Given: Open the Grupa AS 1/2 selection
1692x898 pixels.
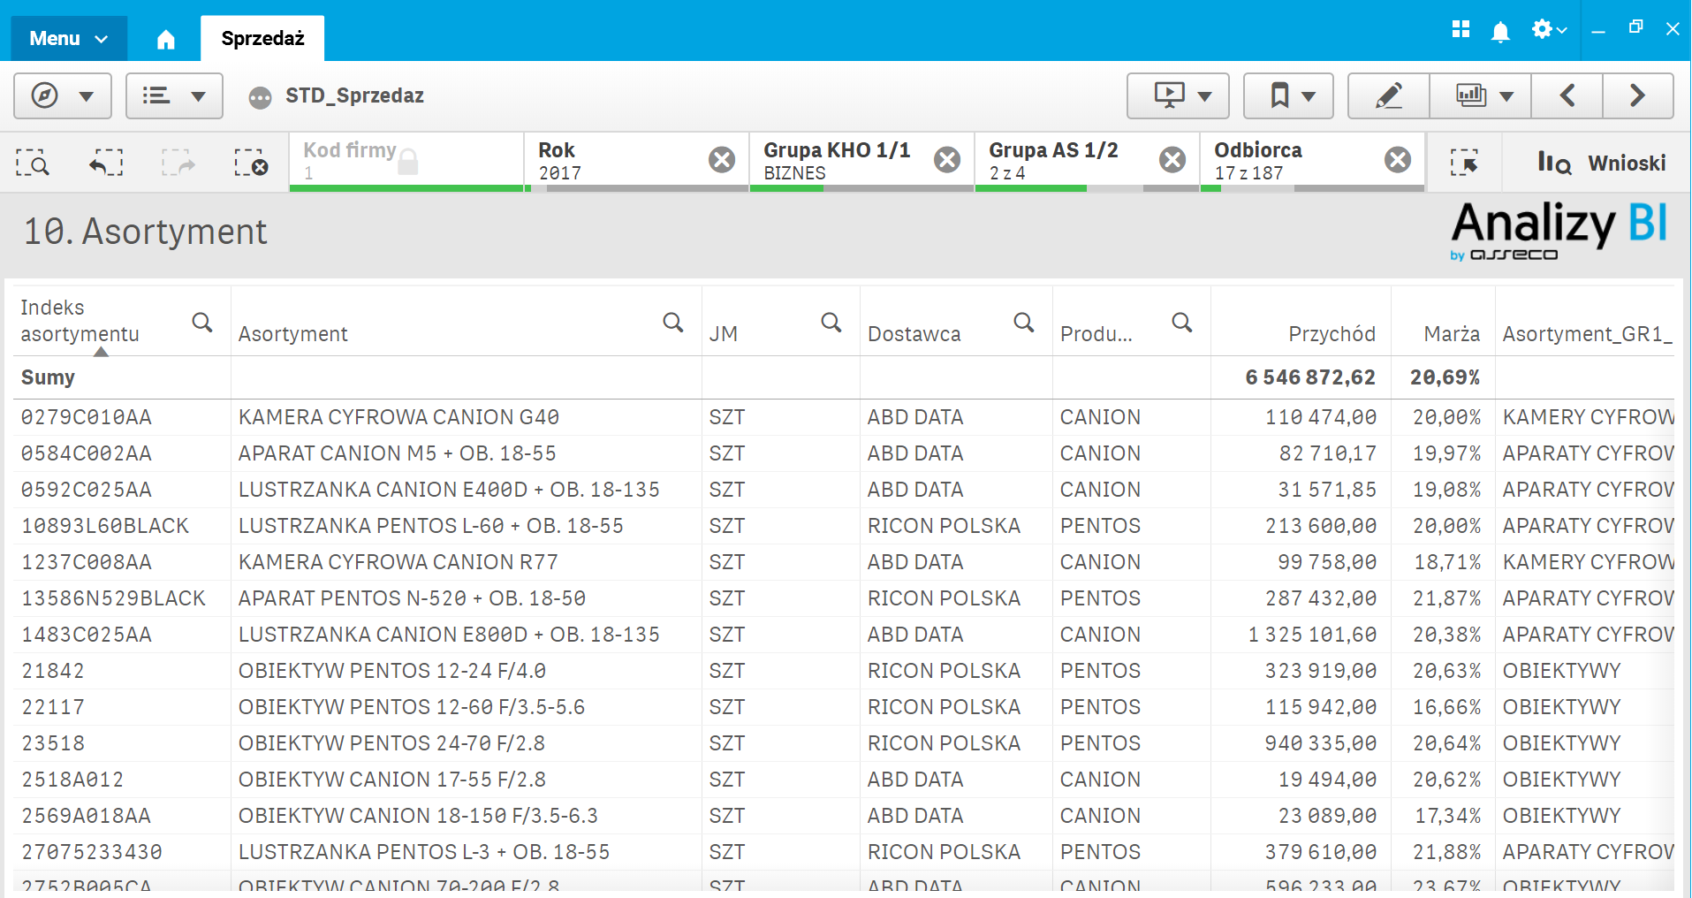Looking at the screenshot, I should pos(1065,162).
